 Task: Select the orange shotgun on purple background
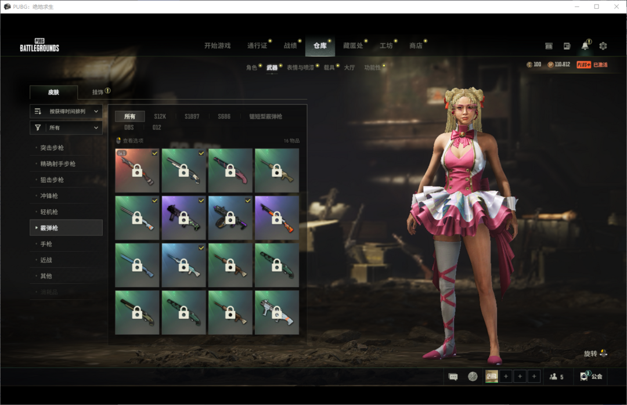coord(277,218)
